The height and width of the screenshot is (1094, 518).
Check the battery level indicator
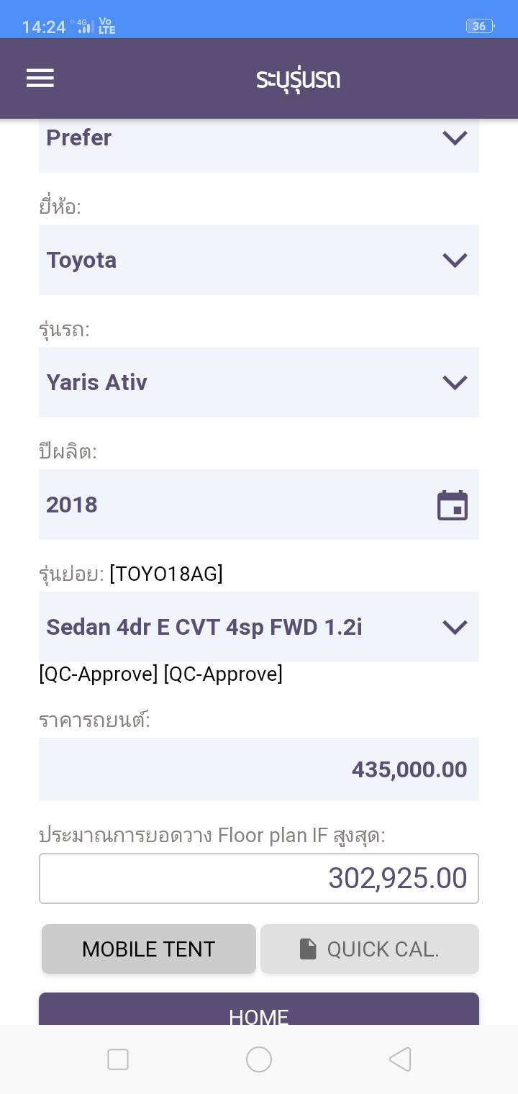click(x=479, y=27)
